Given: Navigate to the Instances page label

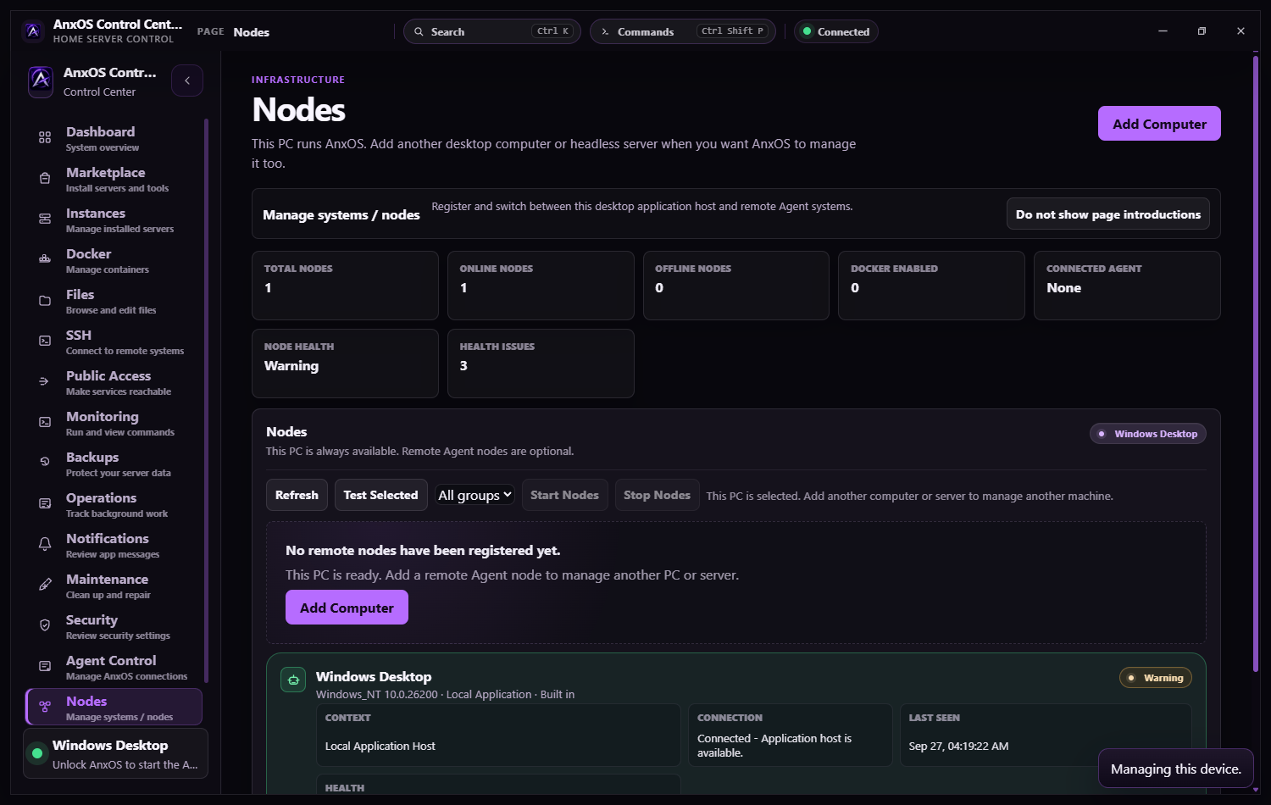Looking at the screenshot, I should coord(96,214).
